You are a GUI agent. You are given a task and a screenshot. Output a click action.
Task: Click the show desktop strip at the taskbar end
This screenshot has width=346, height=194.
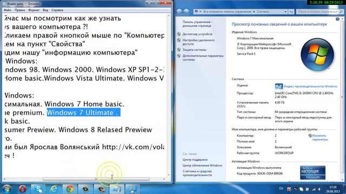pos(344,189)
